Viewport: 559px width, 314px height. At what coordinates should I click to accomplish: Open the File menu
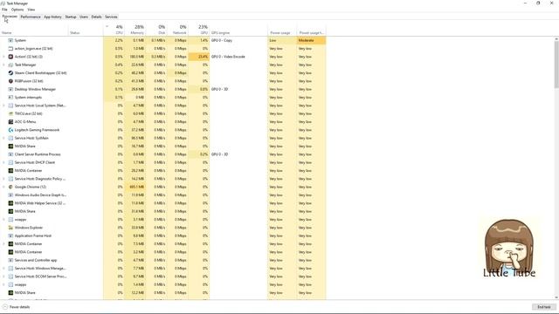point(4,10)
